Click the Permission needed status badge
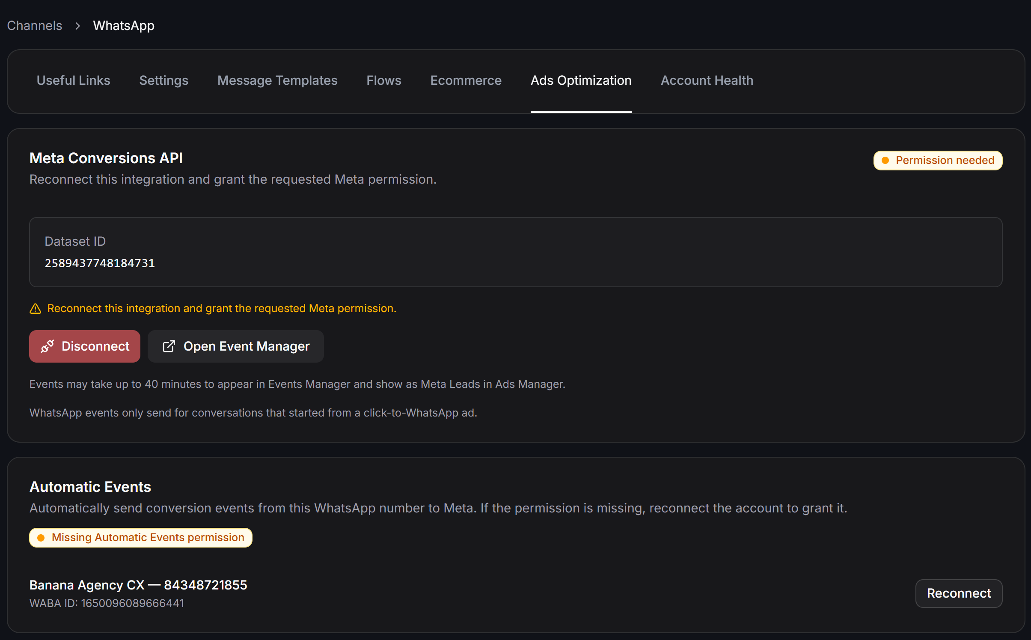The image size is (1031, 640). pos(938,161)
